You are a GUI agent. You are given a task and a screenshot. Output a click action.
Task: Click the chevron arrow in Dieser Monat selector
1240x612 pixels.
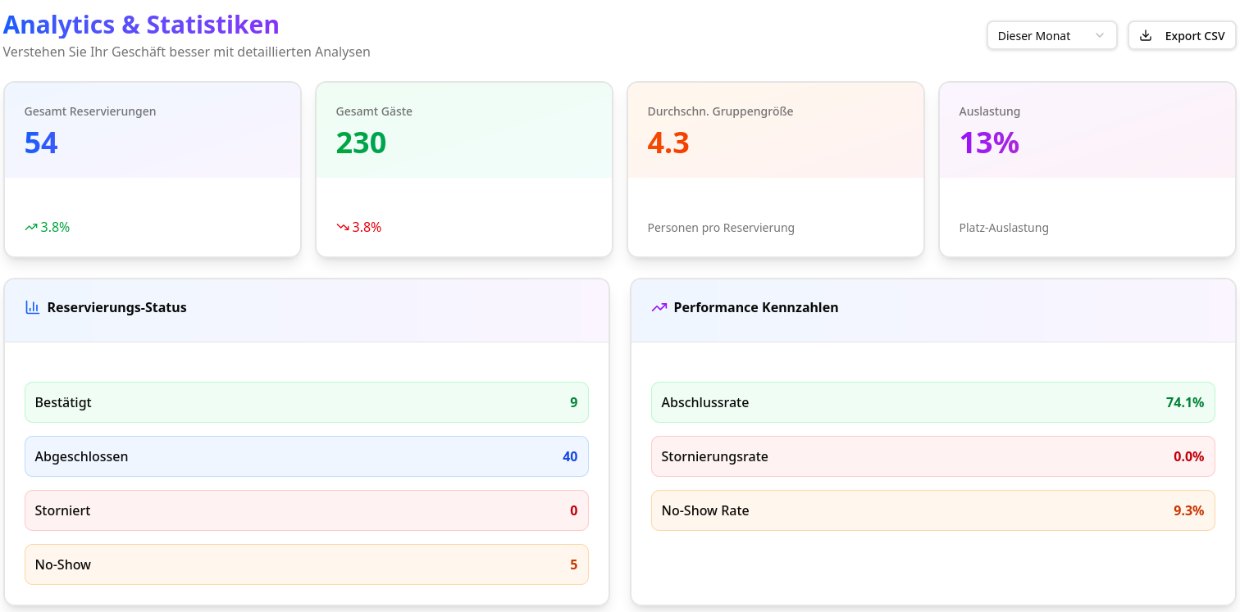tap(1100, 36)
